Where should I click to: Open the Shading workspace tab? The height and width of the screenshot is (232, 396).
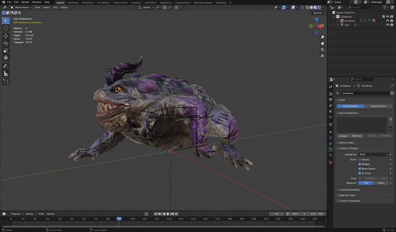tap(136, 3)
